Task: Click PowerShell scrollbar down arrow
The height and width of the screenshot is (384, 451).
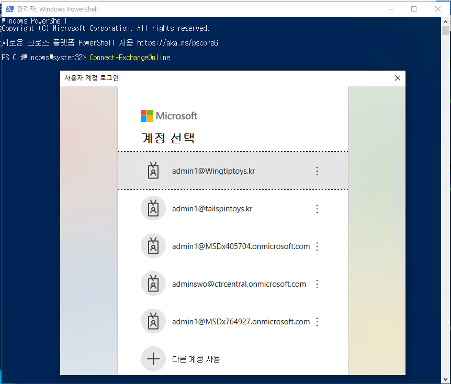Action: point(446,379)
